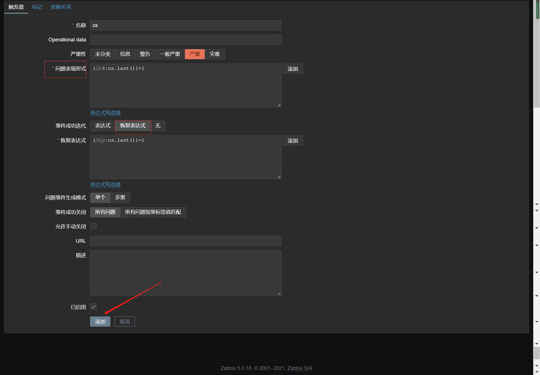Select severity 信息

[125, 54]
